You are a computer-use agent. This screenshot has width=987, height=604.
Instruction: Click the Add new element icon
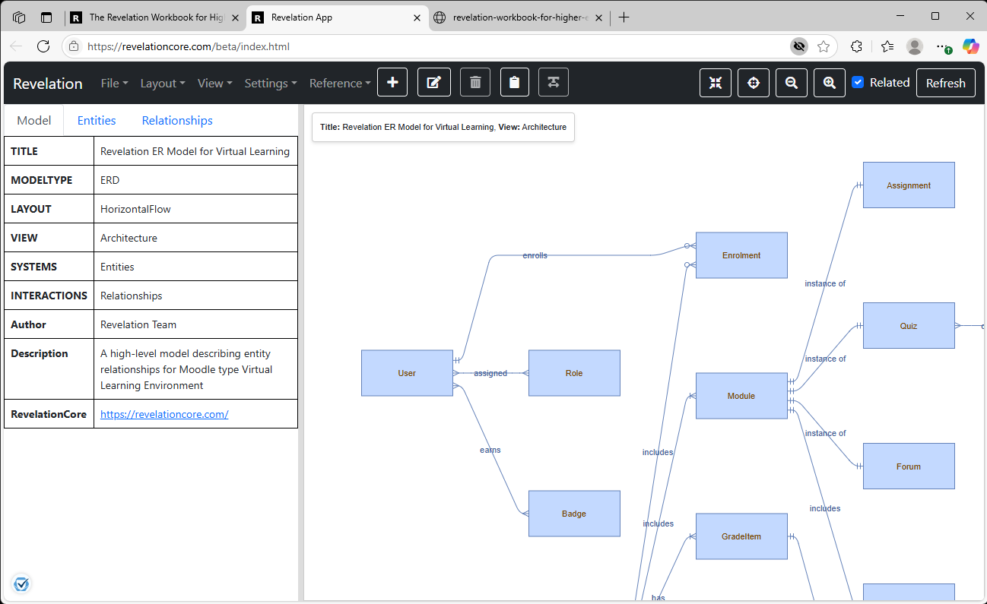pos(392,82)
